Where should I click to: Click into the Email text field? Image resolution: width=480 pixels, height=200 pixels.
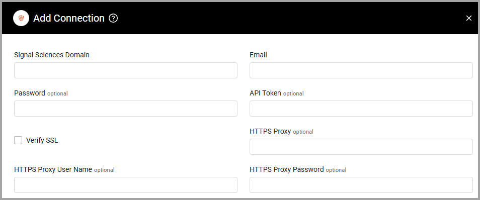pyautogui.click(x=361, y=70)
